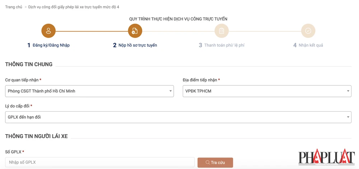Click the progress line between steps 1 and 2

click(x=92, y=31)
